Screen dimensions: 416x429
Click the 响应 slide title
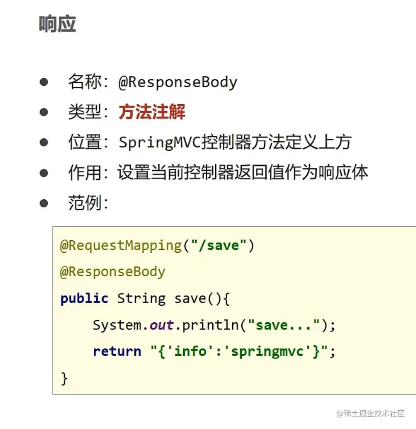[58, 24]
